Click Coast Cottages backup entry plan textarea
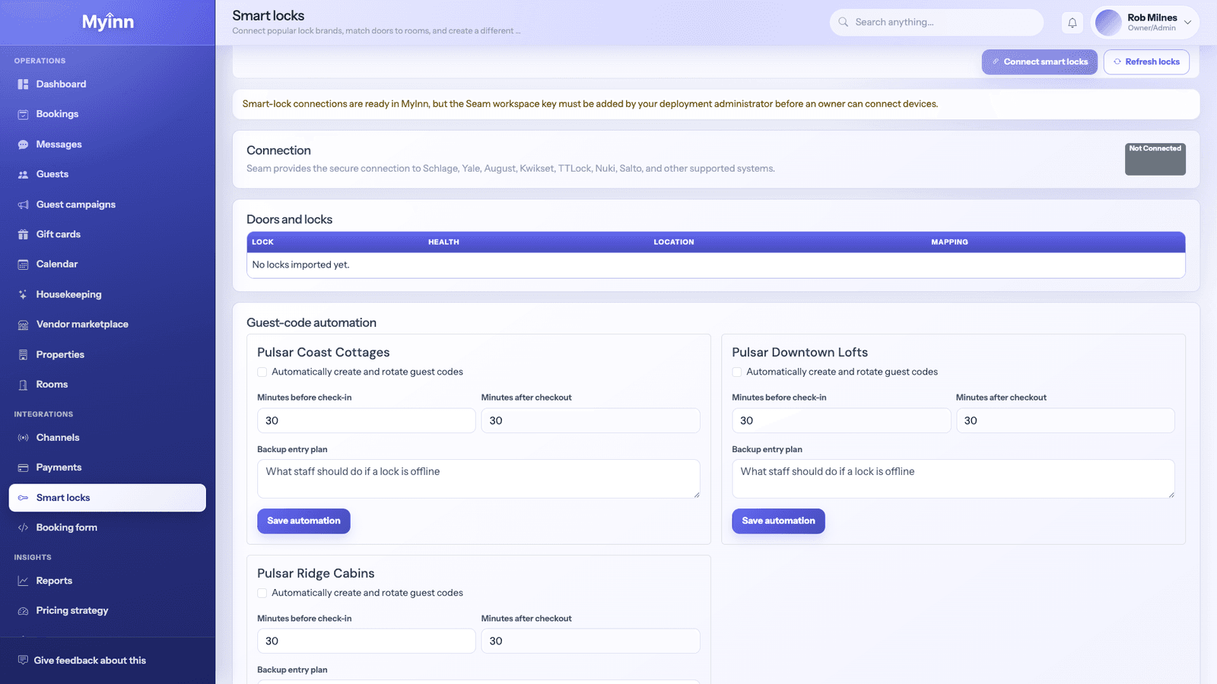The width and height of the screenshot is (1217, 684). (478, 479)
